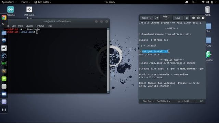Viewport: 219px width, 123px height.
Task: Open the Terminal menu in terminal window
Action: [x=40, y=26]
